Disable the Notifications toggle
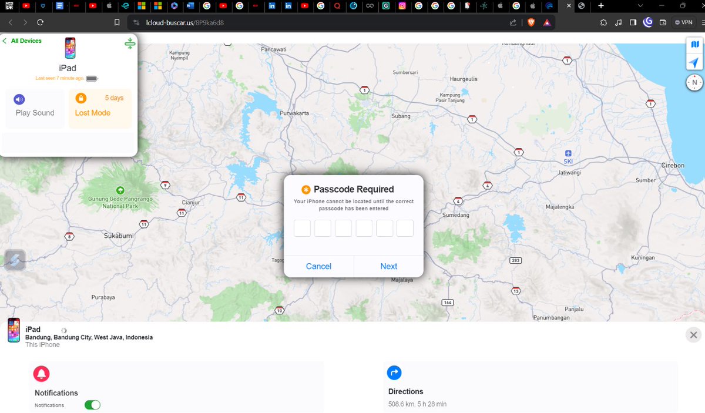 (x=92, y=405)
